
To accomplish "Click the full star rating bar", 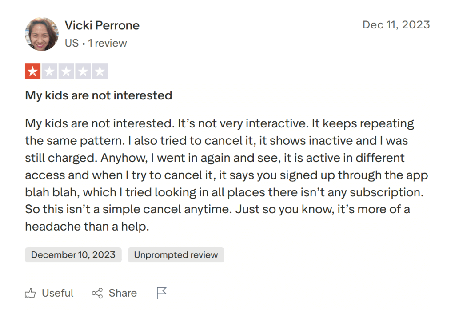I will click(x=66, y=70).
